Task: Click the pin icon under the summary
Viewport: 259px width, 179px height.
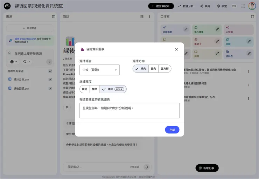Action: point(67,108)
